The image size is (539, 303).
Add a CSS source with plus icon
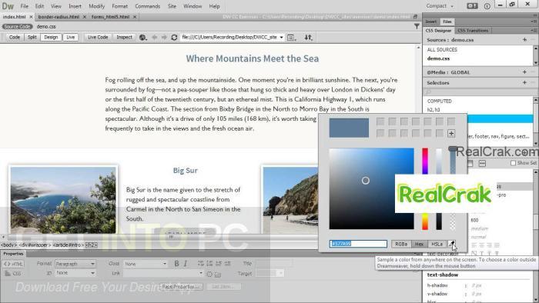click(x=524, y=40)
